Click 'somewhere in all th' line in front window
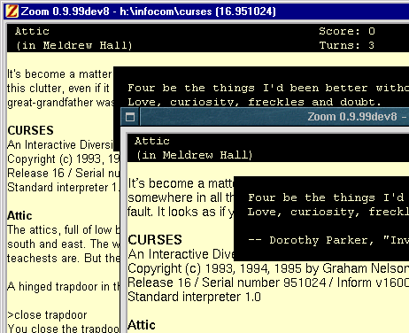The image size is (409, 333). 181,197
